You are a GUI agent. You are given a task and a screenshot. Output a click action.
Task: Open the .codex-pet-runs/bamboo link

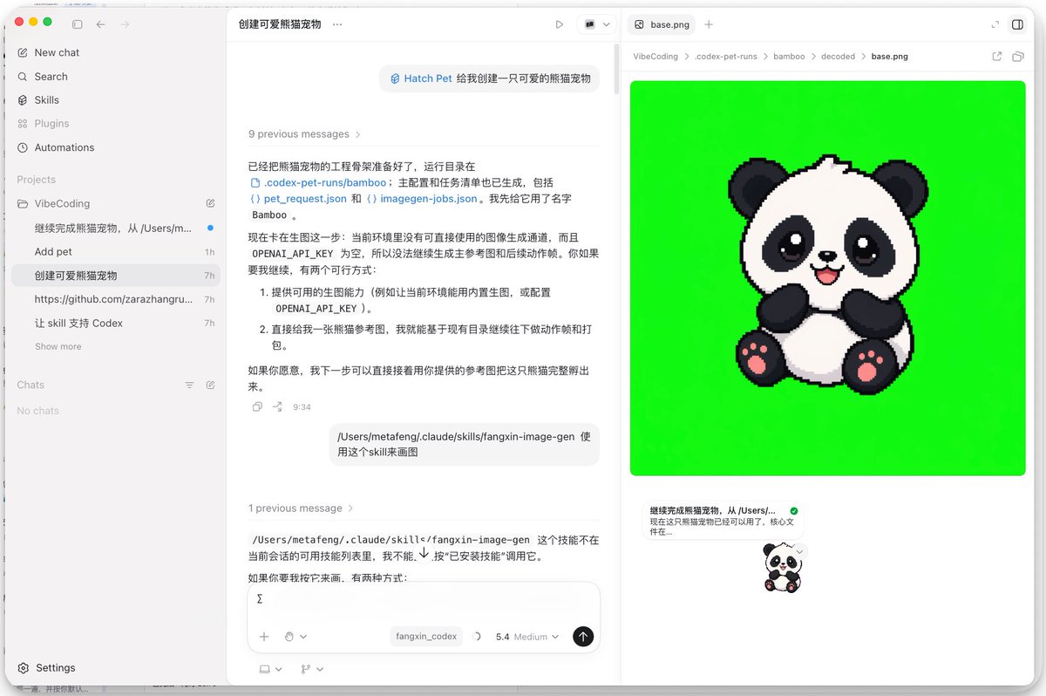318,183
